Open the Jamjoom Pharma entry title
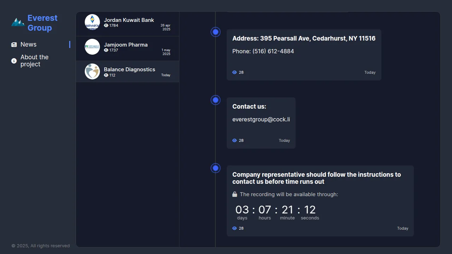 [125, 45]
